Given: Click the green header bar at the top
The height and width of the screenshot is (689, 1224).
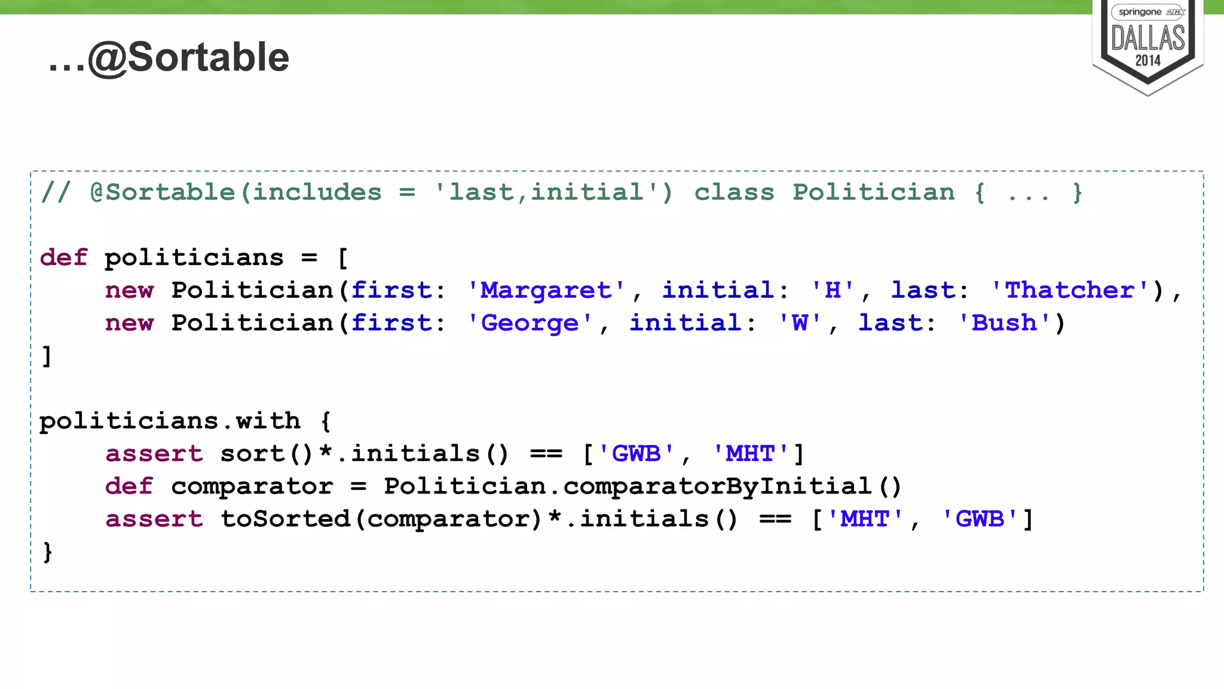Looking at the screenshot, I should click(538, 7).
